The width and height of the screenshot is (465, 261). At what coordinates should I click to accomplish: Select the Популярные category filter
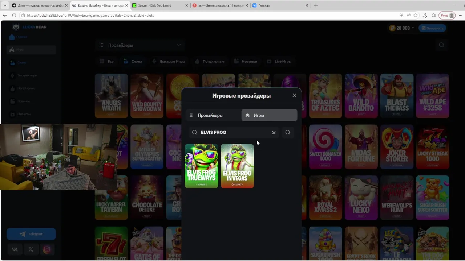pyautogui.click(x=209, y=61)
